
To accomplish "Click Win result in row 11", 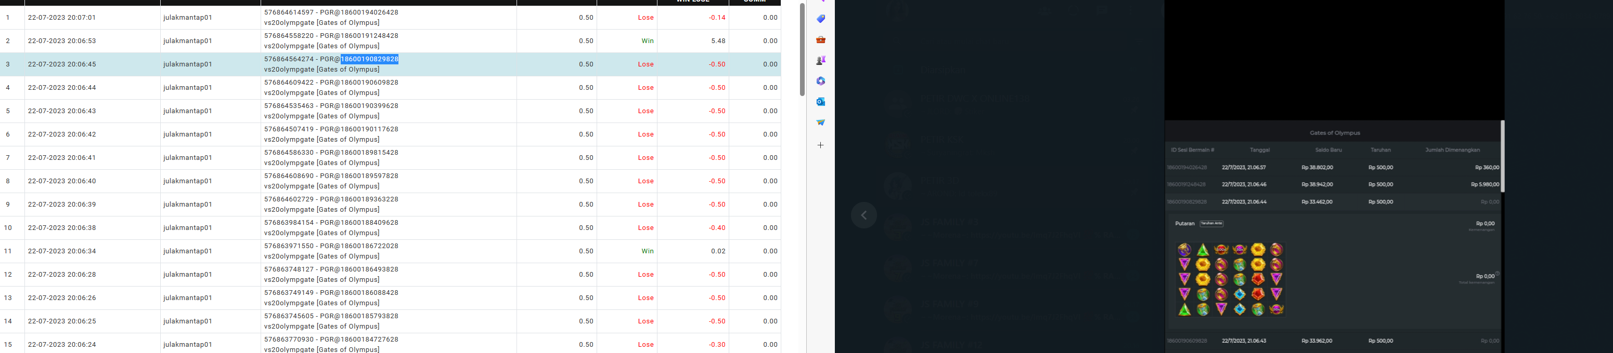I will pyautogui.click(x=648, y=251).
